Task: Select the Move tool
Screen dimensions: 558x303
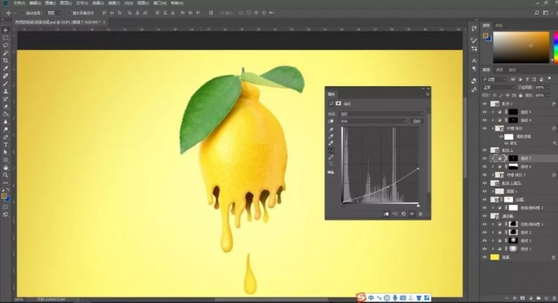Action: click(6, 30)
